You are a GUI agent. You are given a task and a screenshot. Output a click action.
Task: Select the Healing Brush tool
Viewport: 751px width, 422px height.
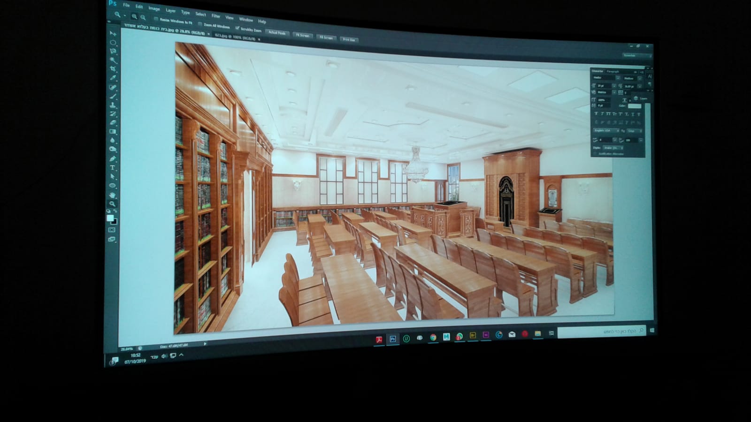(113, 87)
